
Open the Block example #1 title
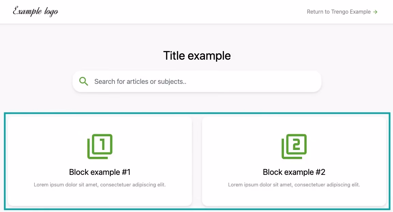pyautogui.click(x=100, y=172)
